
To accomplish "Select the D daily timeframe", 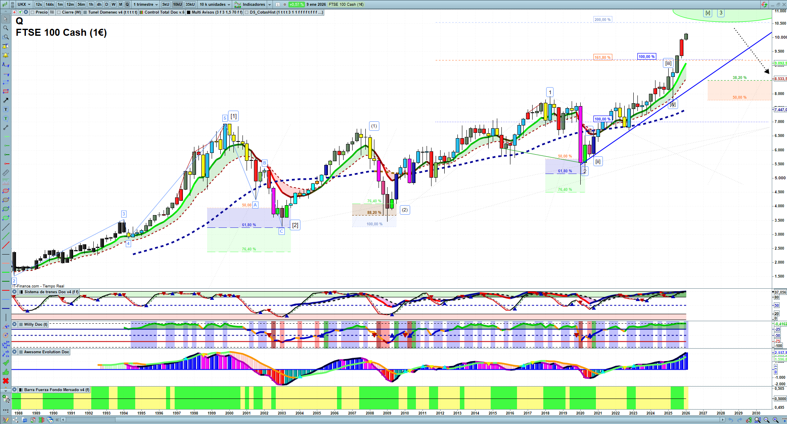I will (106, 5).
